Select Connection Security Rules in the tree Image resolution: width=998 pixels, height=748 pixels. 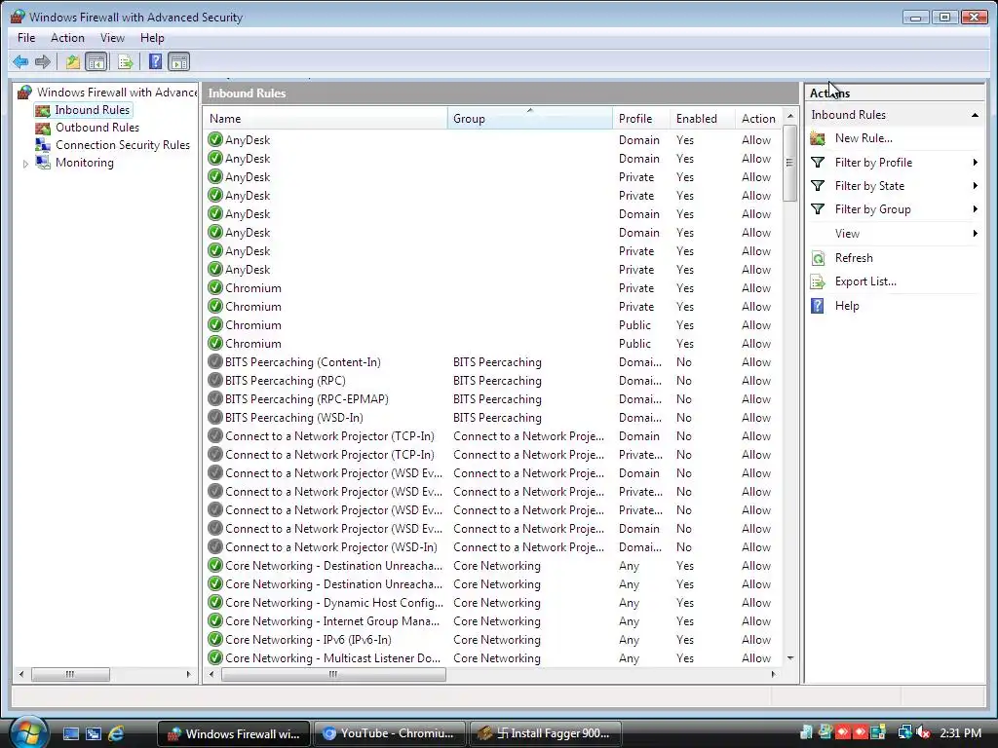122,145
